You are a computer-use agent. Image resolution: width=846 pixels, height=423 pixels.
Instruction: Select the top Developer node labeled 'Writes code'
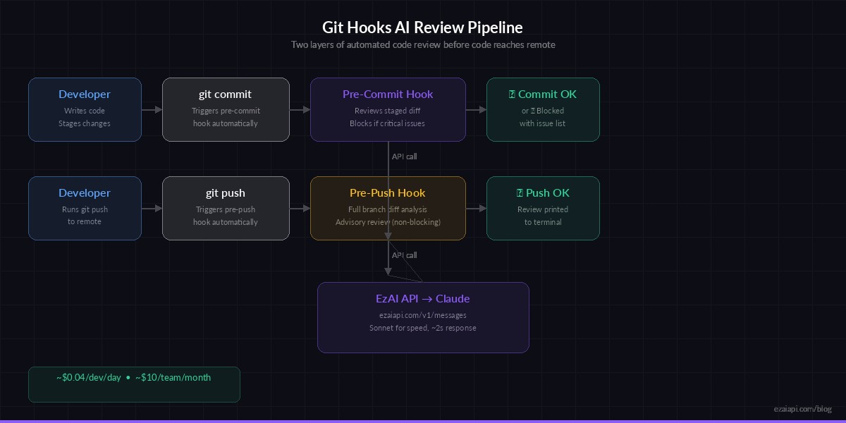click(x=85, y=109)
